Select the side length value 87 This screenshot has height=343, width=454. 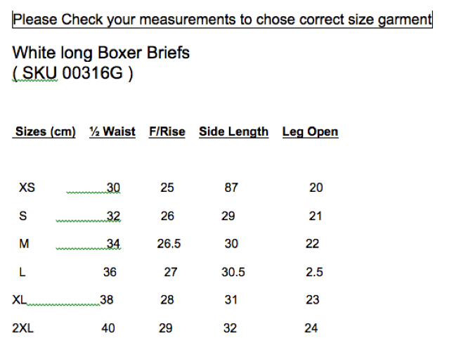point(231,188)
